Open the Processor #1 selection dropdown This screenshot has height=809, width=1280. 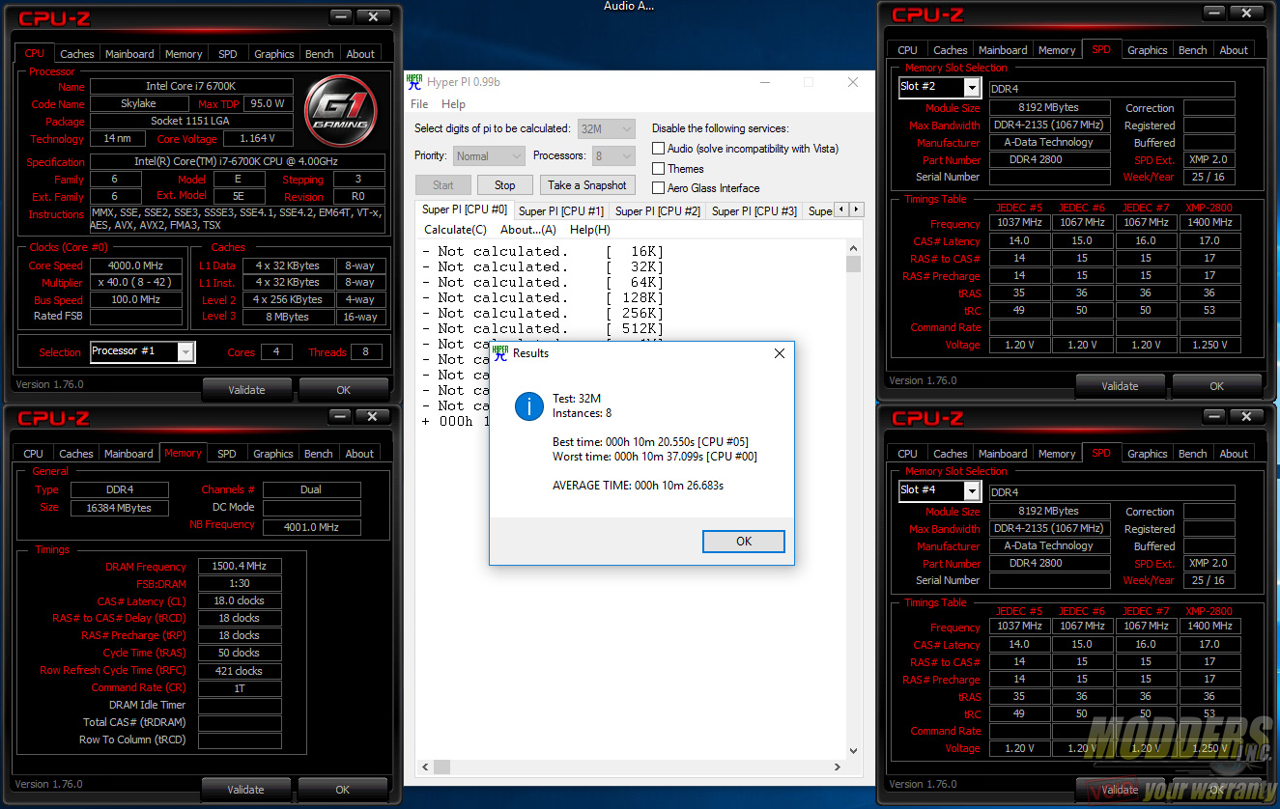pyautogui.click(x=142, y=351)
